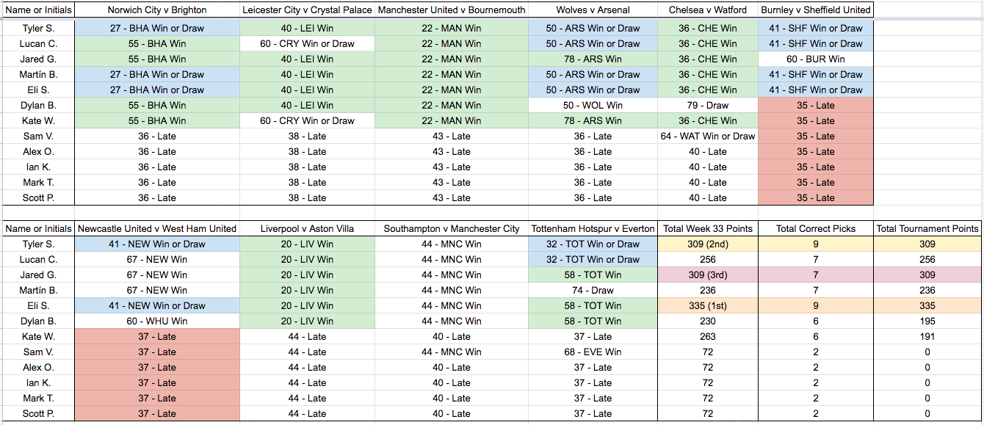Click Martín B.'s '74 - Draw' cell
The height and width of the screenshot is (425, 984).
[593, 290]
